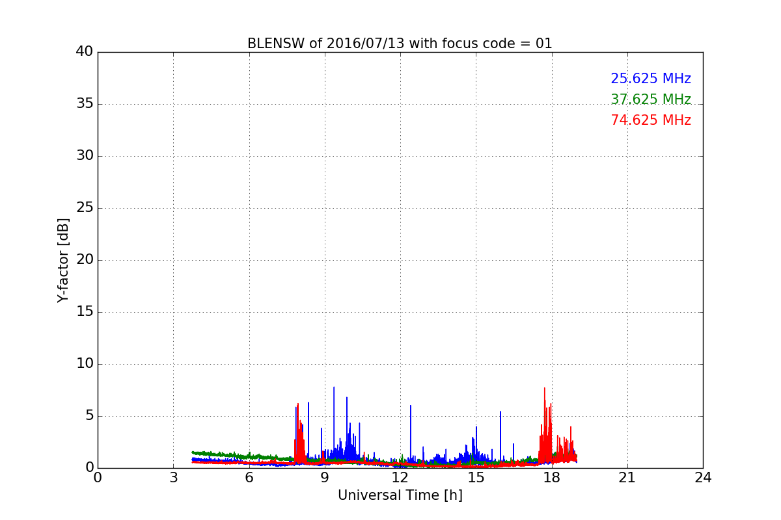781x520 pixels.
Task: Click the y-axis tick label '35'
Action: [85, 104]
